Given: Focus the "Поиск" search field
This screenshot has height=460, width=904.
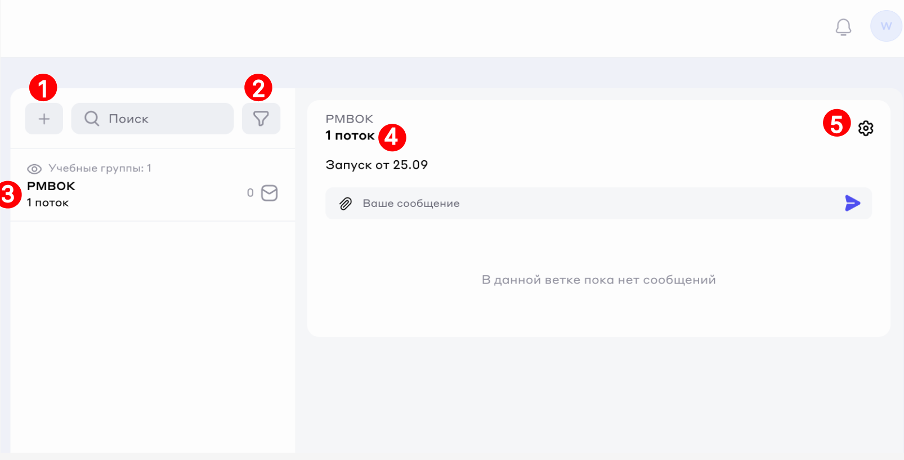Looking at the screenshot, I should 163,119.
